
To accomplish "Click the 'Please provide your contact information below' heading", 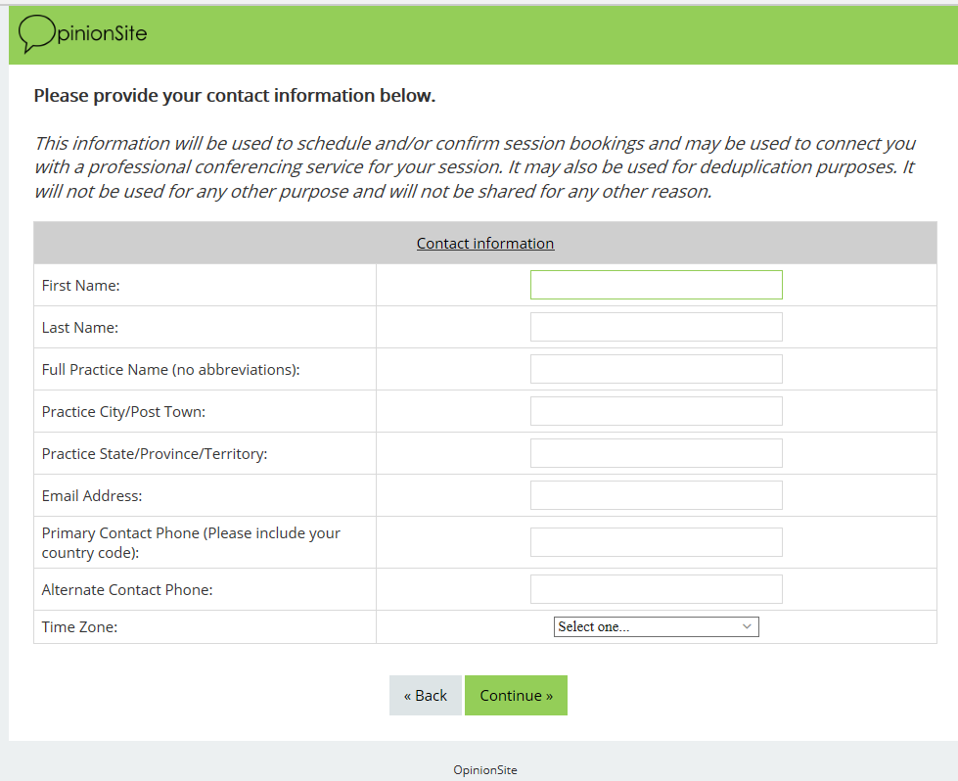I will pos(234,96).
